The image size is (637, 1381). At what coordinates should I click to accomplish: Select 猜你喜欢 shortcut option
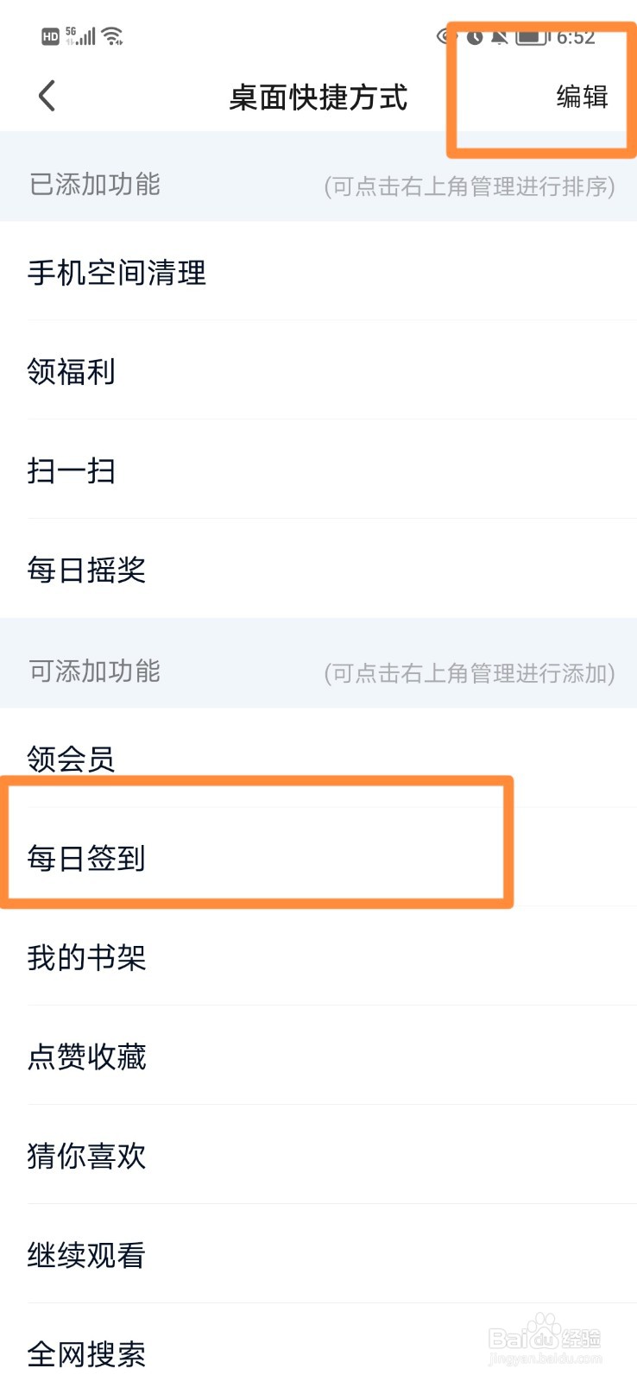pyautogui.click(x=86, y=1157)
